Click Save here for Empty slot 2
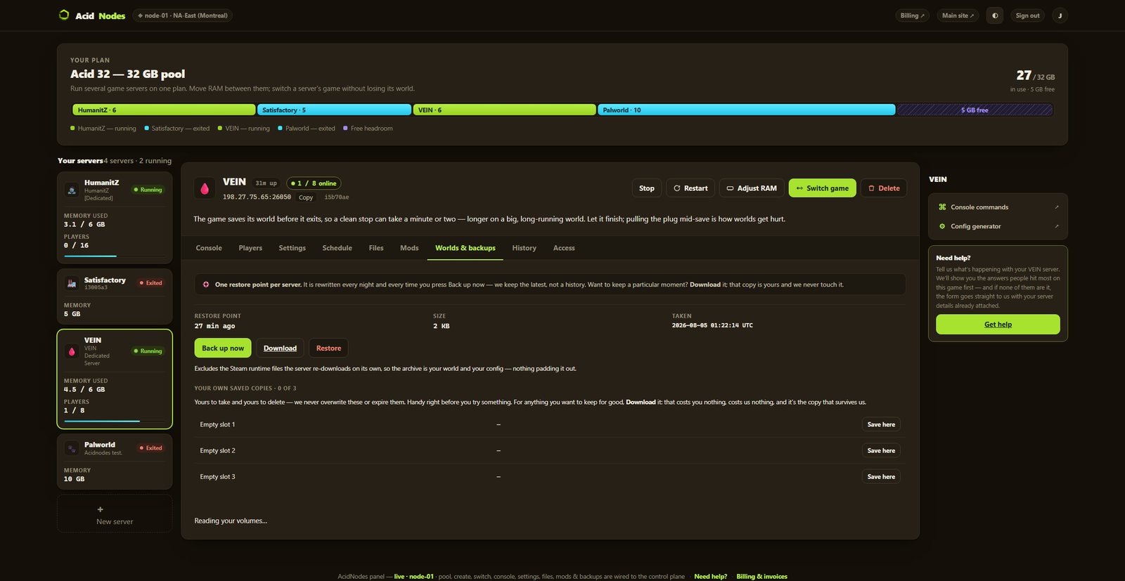The width and height of the screenshot is (1125, 581). [881, 450]
